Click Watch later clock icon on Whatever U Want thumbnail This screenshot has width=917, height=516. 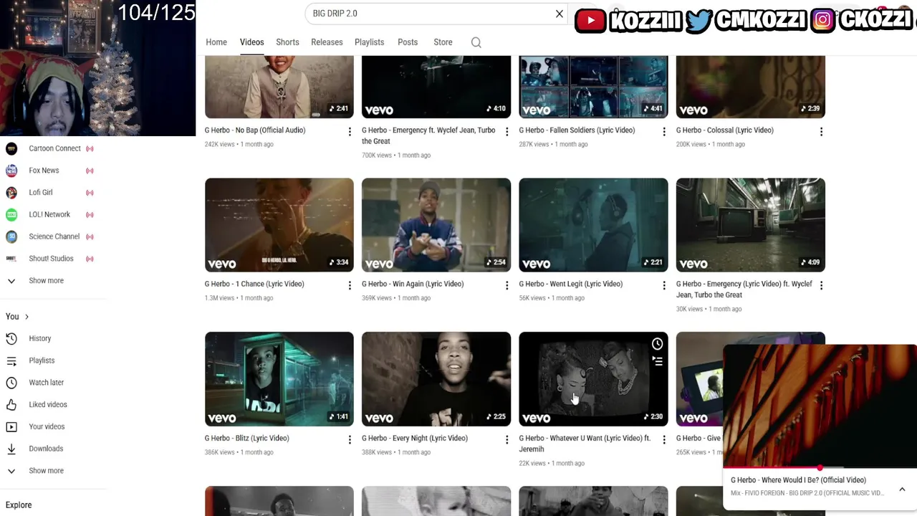657,344
